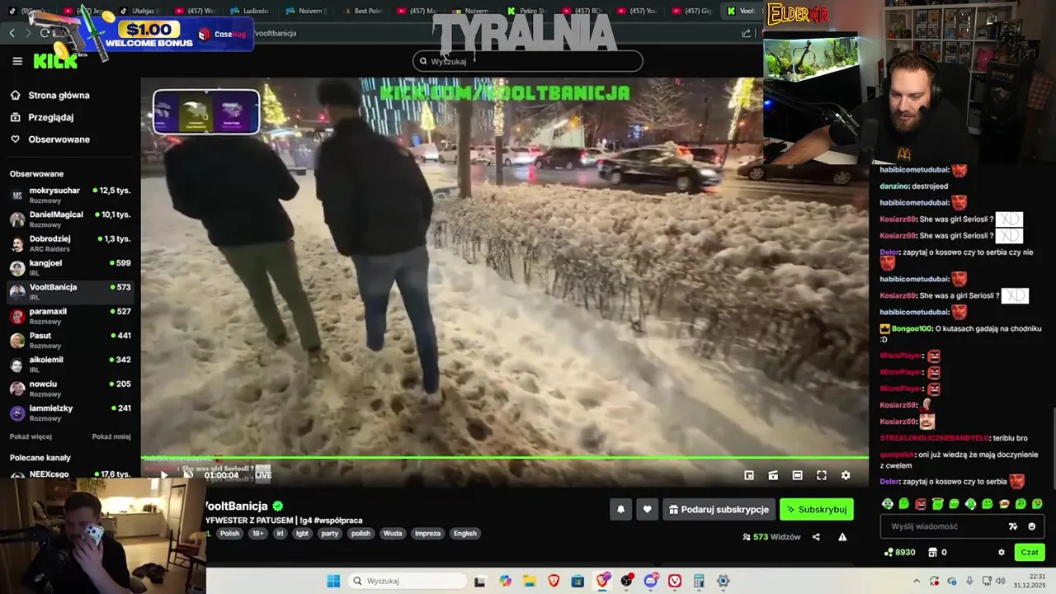Click the English tag

tap(465, 533)
